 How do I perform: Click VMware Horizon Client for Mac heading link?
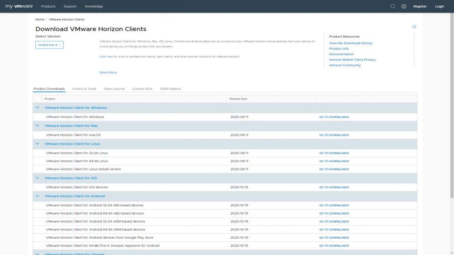point(71,125)
